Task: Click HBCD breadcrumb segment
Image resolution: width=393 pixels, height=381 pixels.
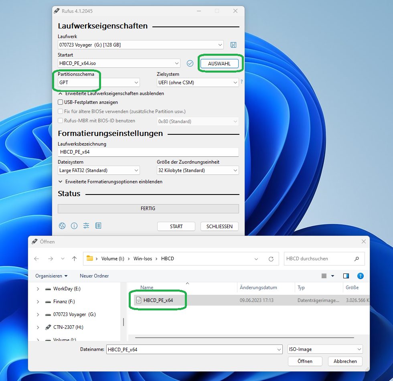Action: [168, 259]
